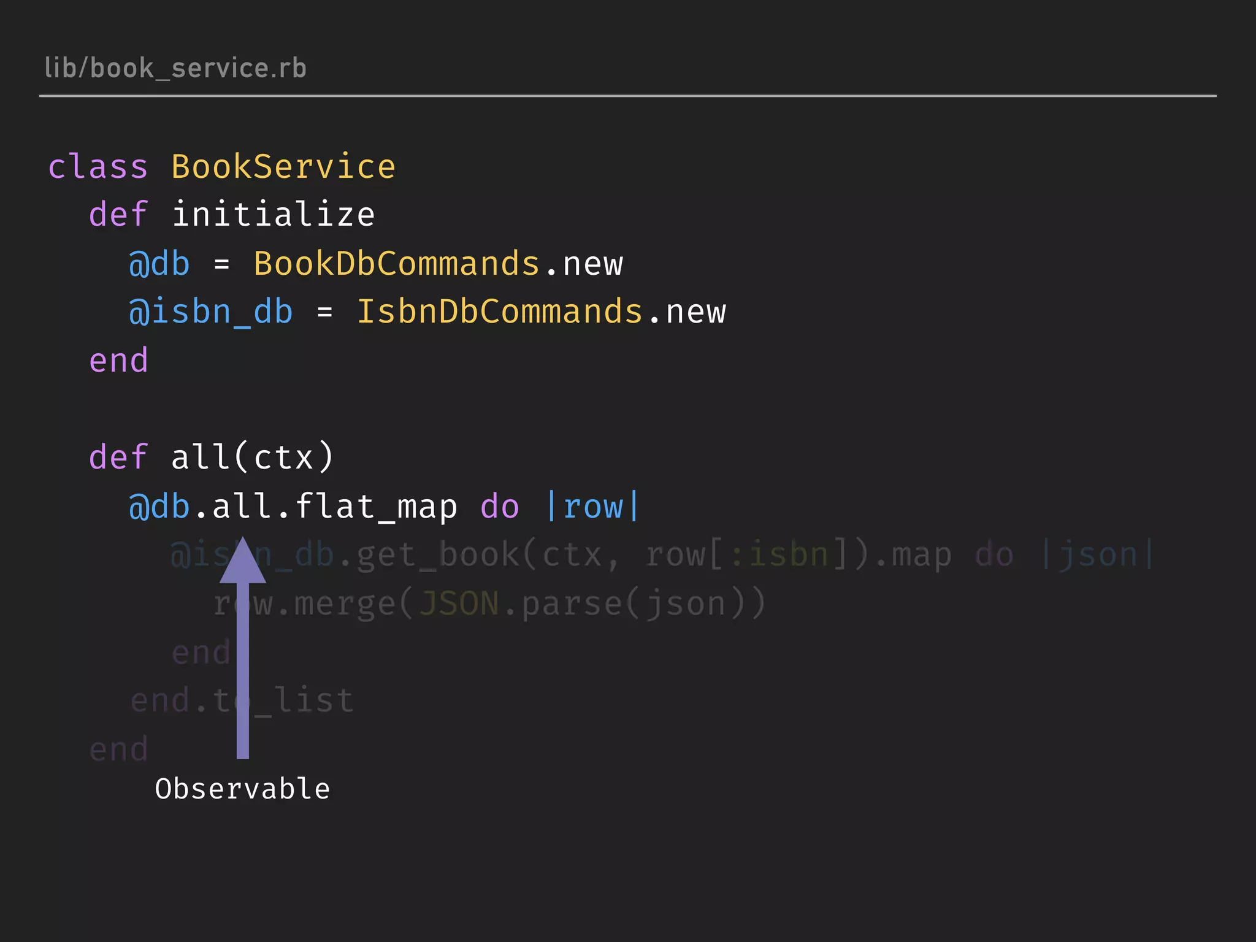
Task: Click the end keyword closing initialize
Action: 118,360
